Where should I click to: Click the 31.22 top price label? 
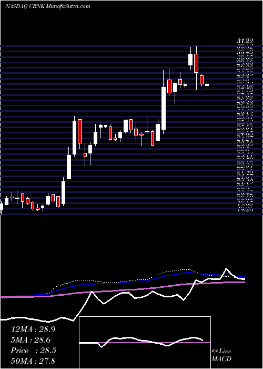point(245,41)
